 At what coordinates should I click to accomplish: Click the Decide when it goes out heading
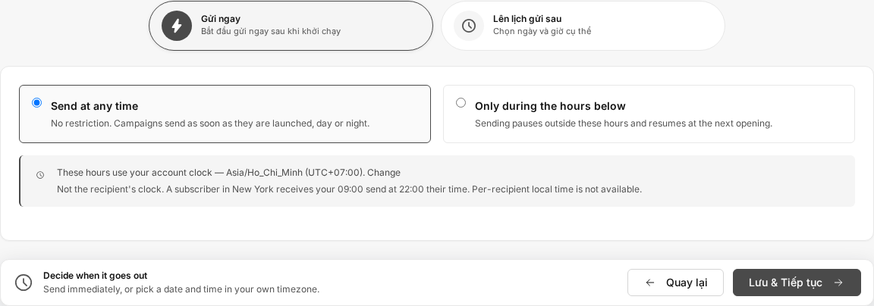click(96, 276)
